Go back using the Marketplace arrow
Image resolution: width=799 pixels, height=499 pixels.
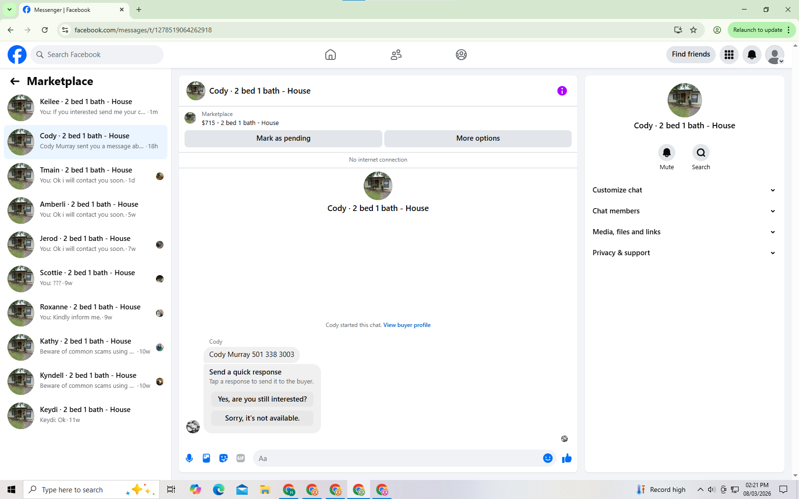point(15,81)
